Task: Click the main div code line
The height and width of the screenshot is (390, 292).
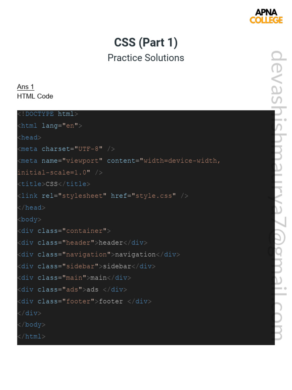Action: [x=75, y=278]
